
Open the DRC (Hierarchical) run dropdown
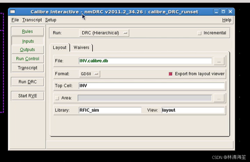[x=104, y=33]
